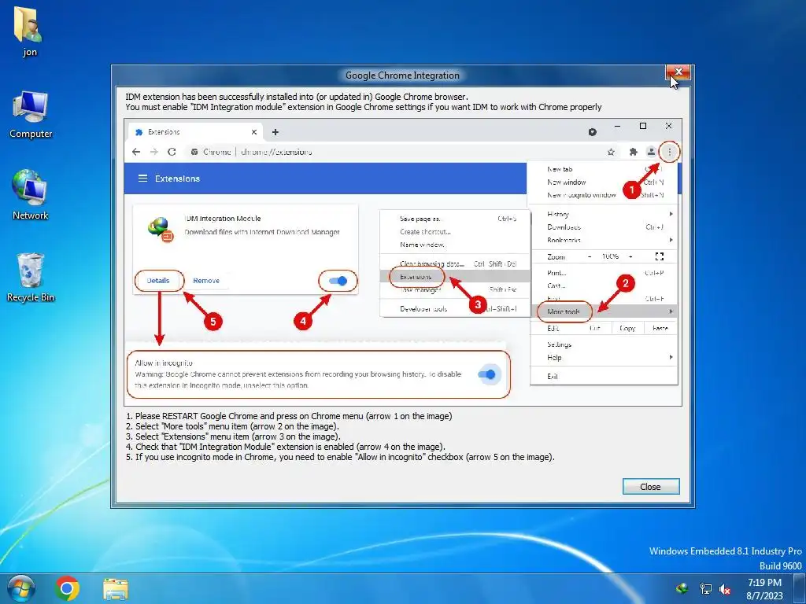
Task: Choose Exit in the Chrome menu
Action: pyautogui.click(x=553, y=377)
